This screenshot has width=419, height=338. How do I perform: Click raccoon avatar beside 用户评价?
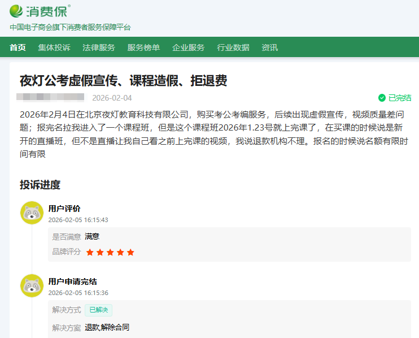point(32,213)
